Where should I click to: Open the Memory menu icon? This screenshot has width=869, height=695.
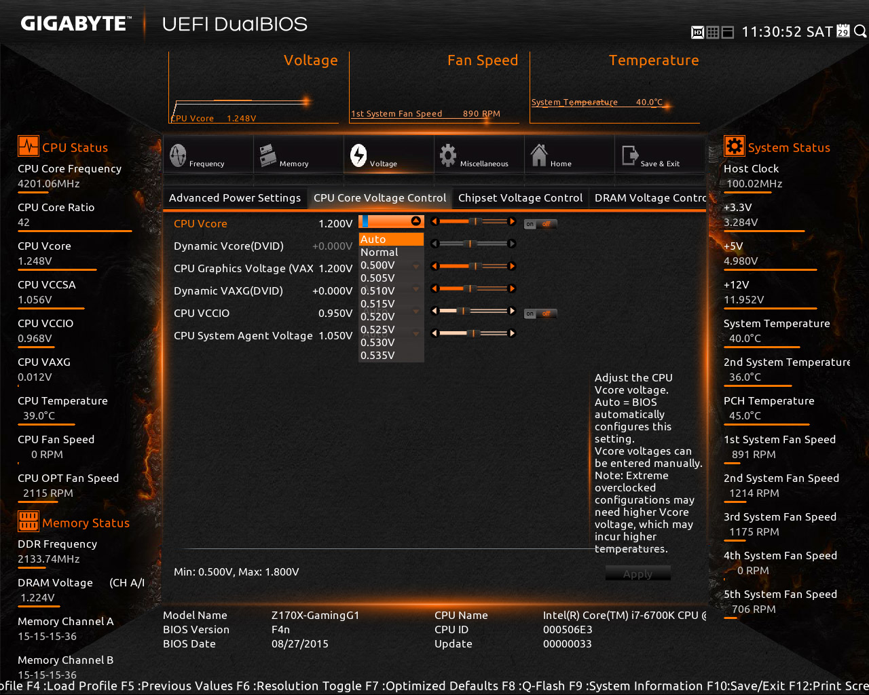click(x=267, y=155)
